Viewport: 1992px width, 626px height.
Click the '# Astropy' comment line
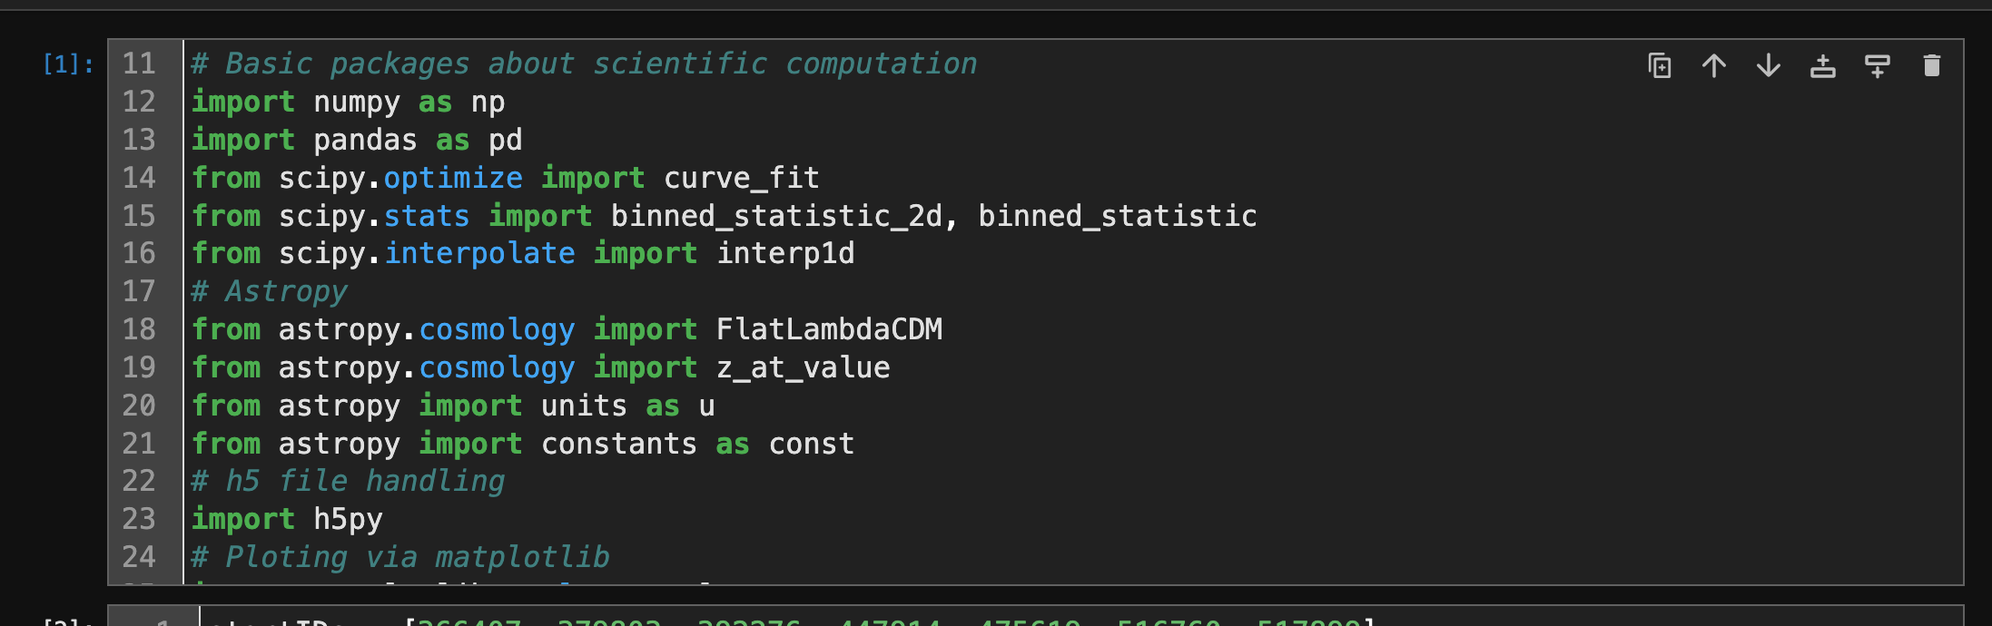pos(270,291)
